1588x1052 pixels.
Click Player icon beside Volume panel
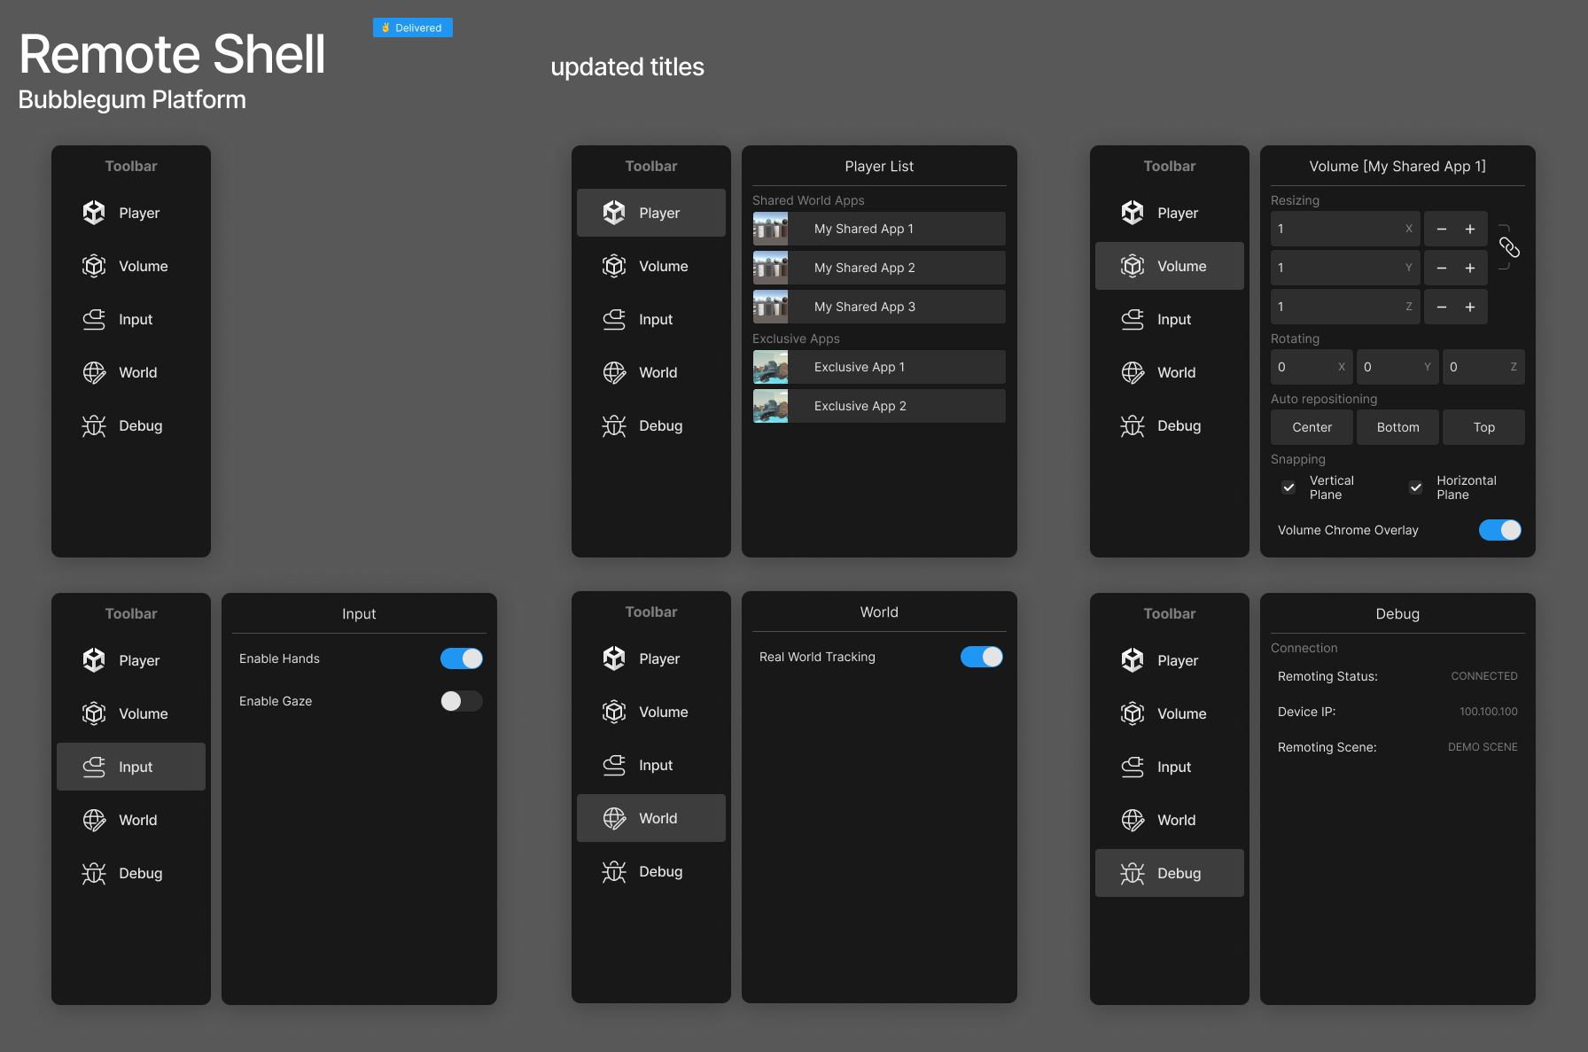[1133, 213]
